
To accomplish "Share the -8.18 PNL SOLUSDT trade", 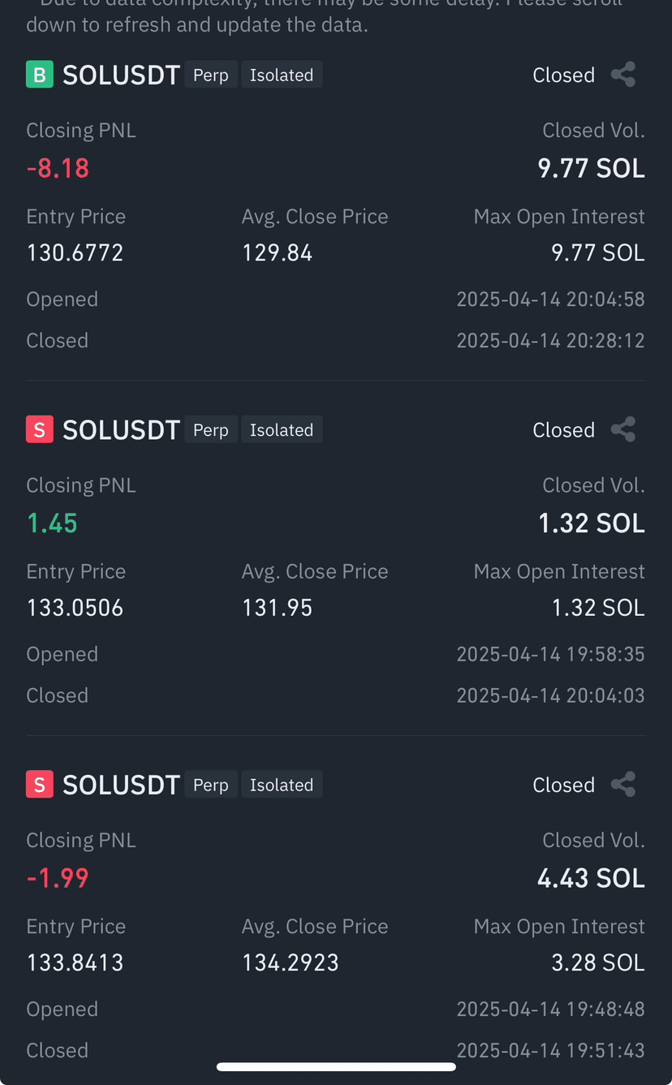I will pyautogui.click(x=622, y=75).
